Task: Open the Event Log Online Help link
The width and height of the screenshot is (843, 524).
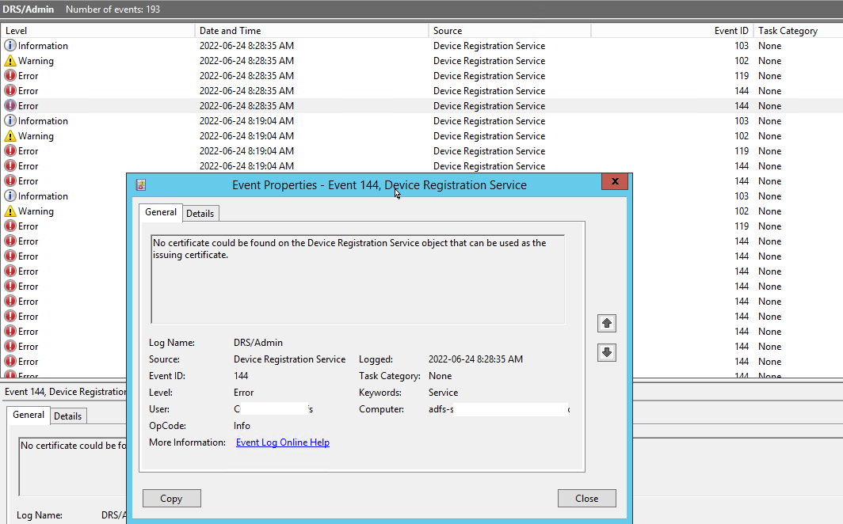Action: coord(282,442)
